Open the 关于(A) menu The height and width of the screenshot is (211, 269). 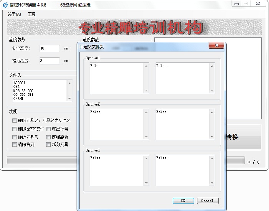point(14,14)
